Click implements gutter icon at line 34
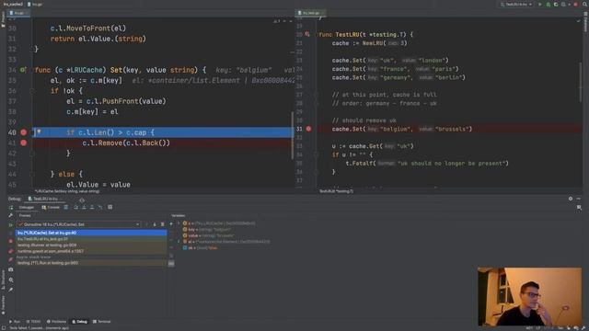589x331 pixels. click(x=23, y=70)
